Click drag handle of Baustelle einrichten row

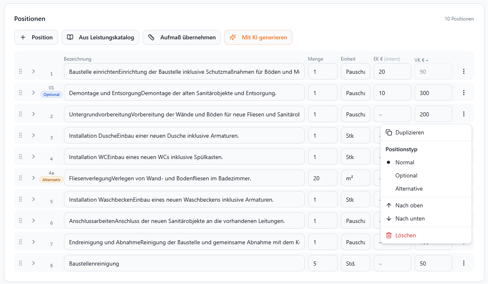point(20,71)
